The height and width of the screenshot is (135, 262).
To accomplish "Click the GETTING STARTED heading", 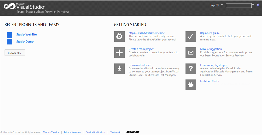I will point(130,25).
